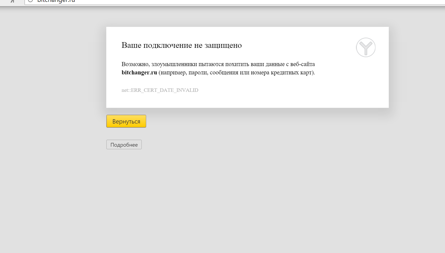
Task: Click the yellow Вернуться button
Action: click(x=126, y=121)
